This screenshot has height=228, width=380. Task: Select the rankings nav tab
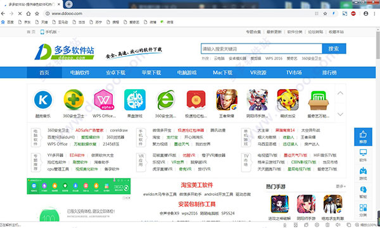tap(329, 73)
